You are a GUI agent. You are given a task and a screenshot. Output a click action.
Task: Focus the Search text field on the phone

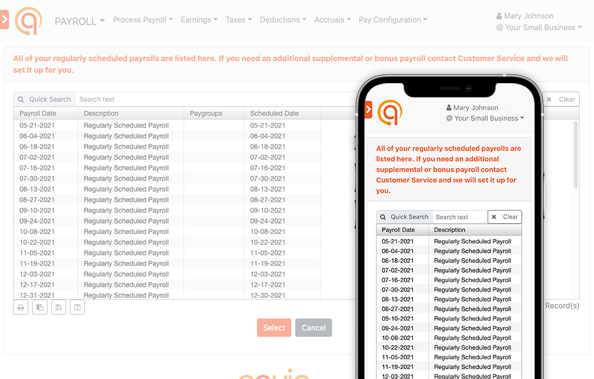pos(459,217)
